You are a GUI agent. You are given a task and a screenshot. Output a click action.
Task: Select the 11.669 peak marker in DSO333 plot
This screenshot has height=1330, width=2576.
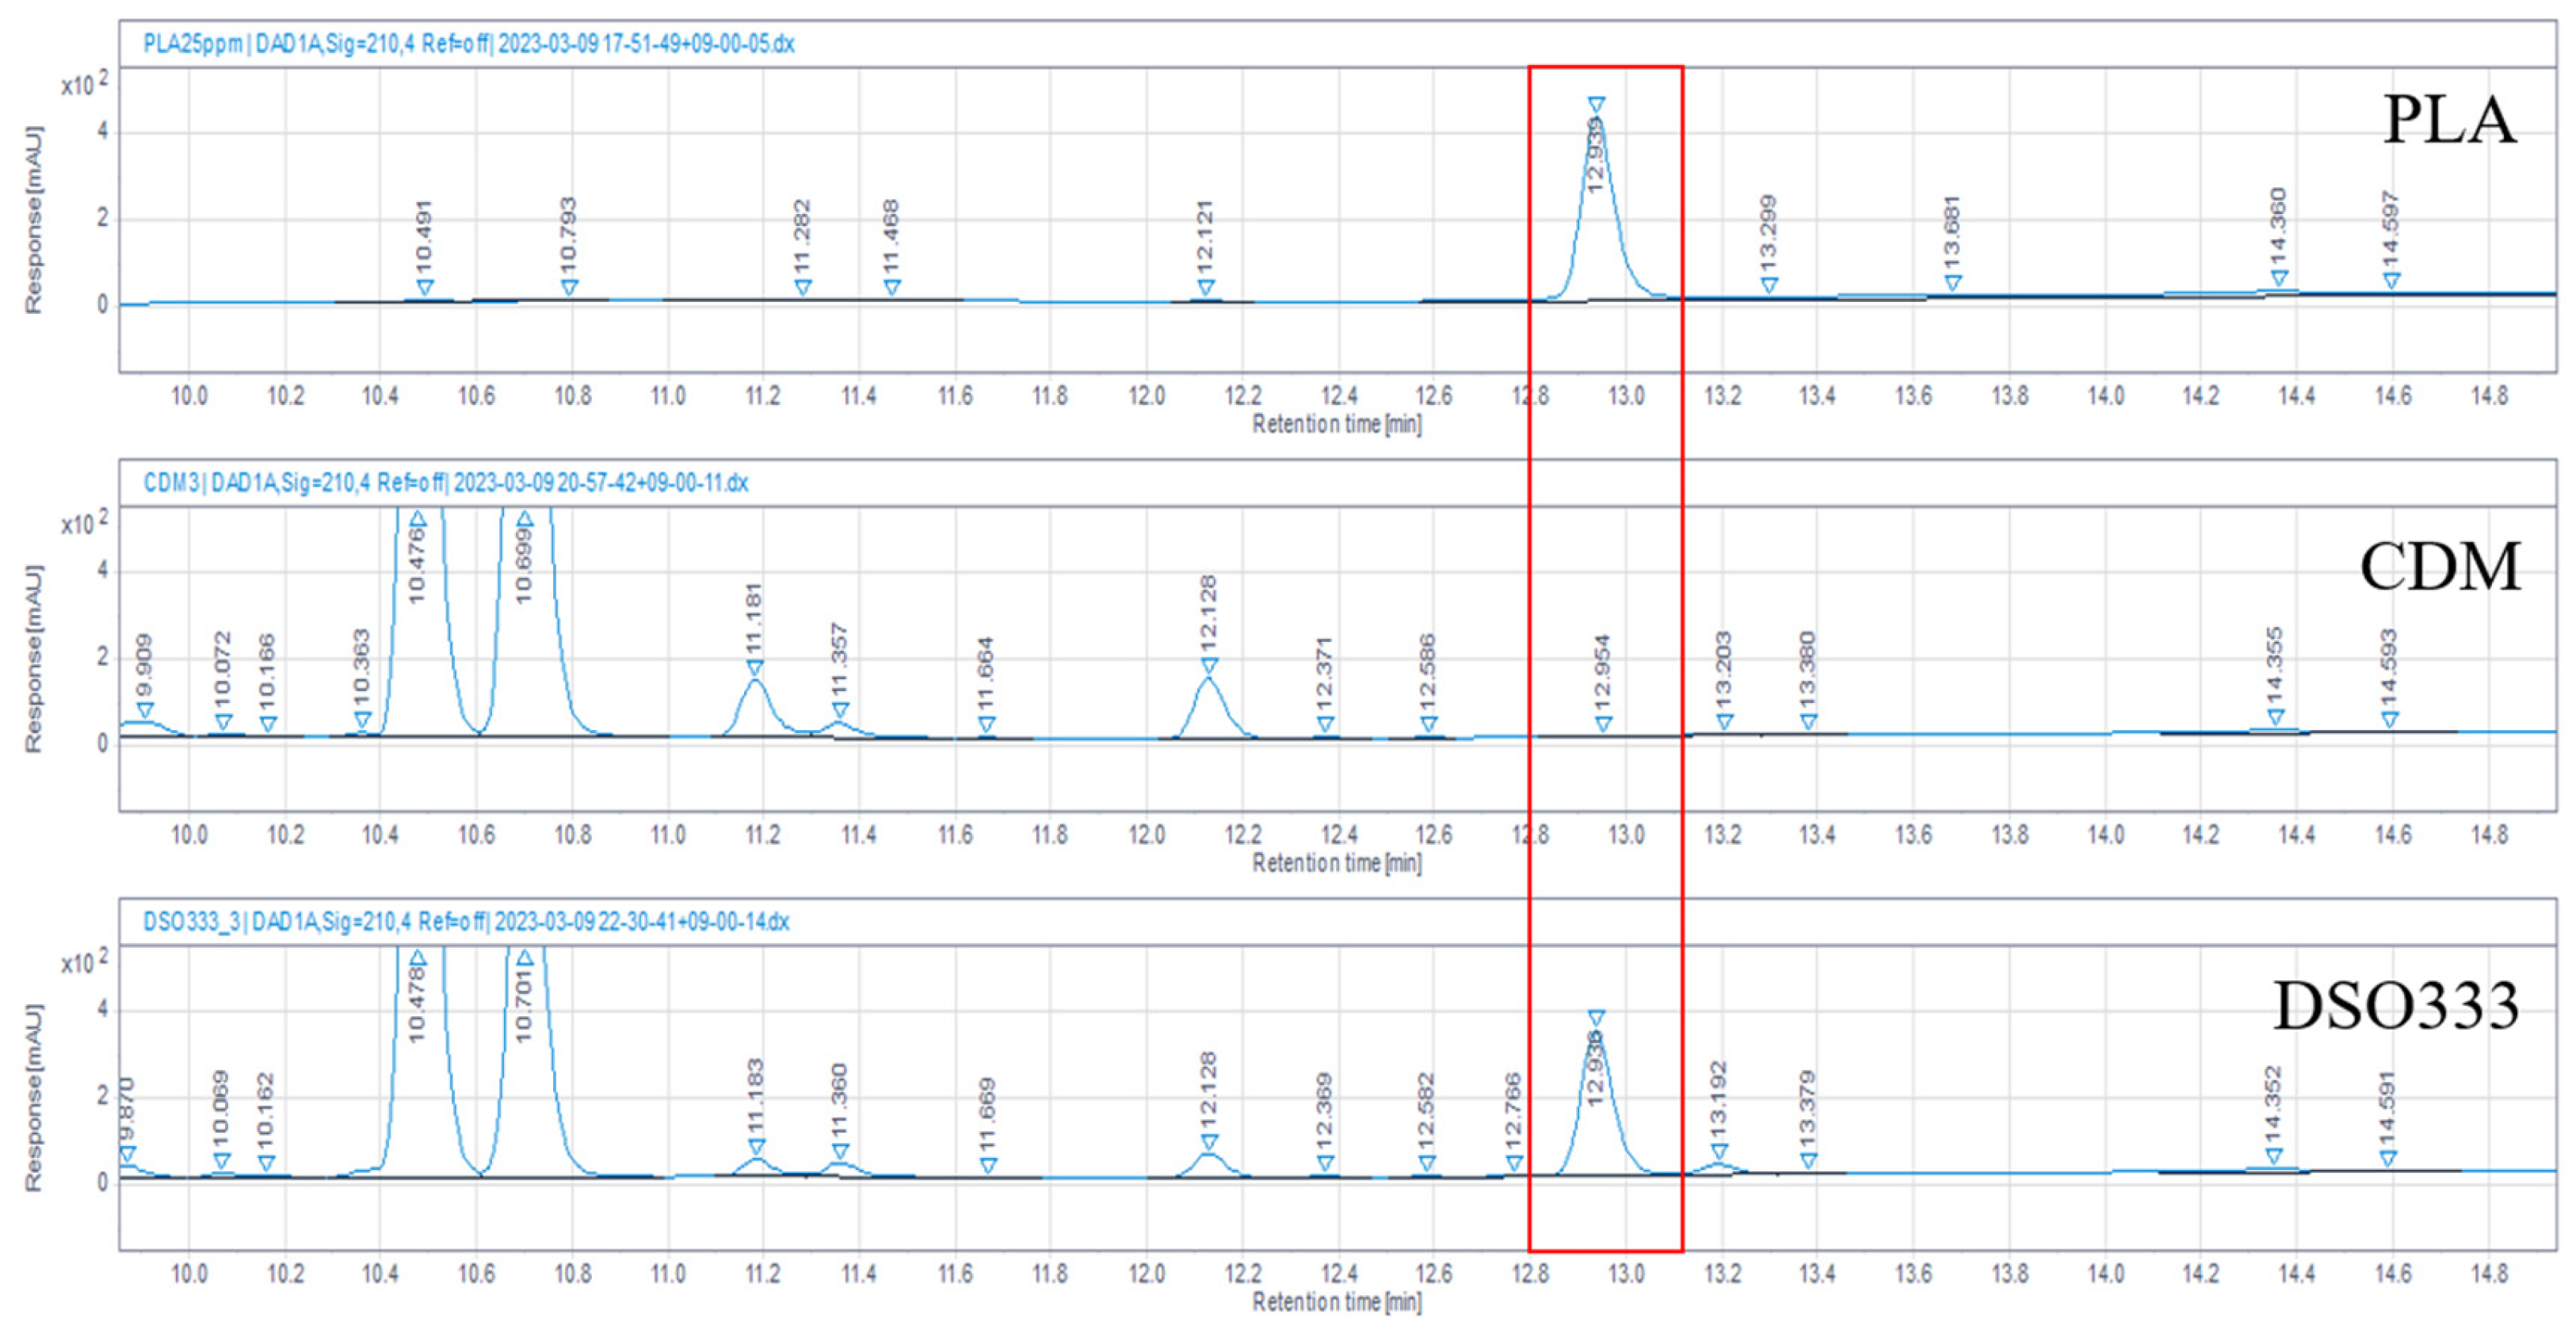[x=988, y=1165]
